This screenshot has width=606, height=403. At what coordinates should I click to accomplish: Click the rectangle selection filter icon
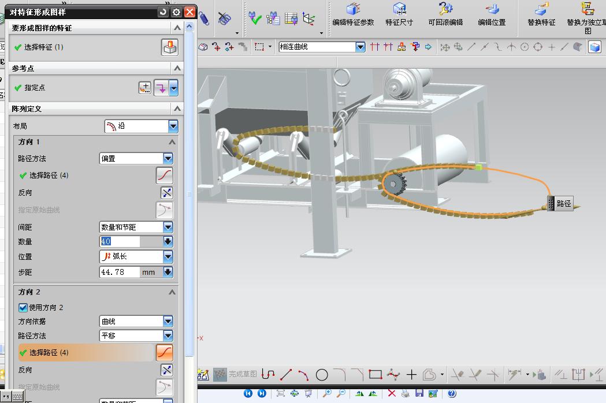tap(259, 47)
